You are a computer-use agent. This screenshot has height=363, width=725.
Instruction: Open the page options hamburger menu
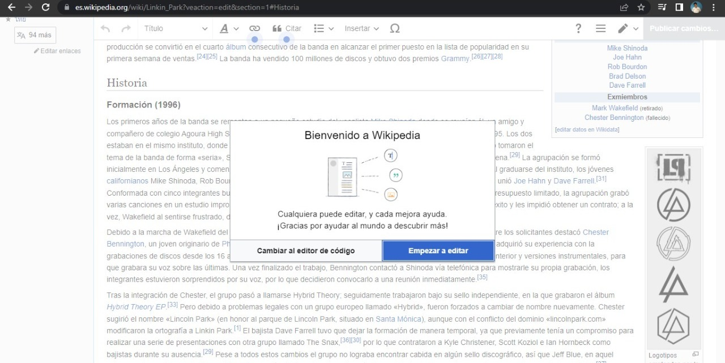(x=600, y=28)
